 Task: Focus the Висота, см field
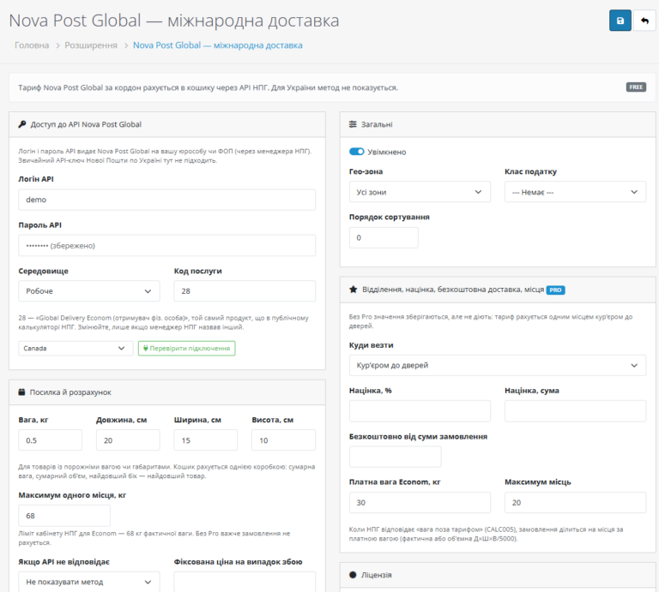coord(284,440)
